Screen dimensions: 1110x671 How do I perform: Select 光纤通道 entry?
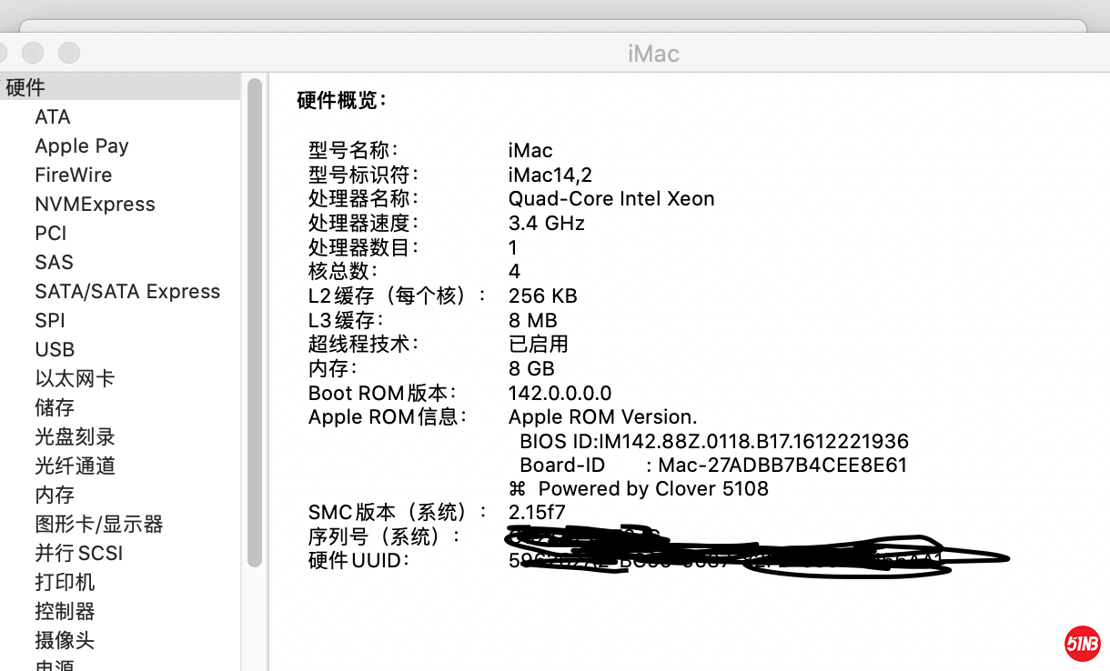point(75,466)
